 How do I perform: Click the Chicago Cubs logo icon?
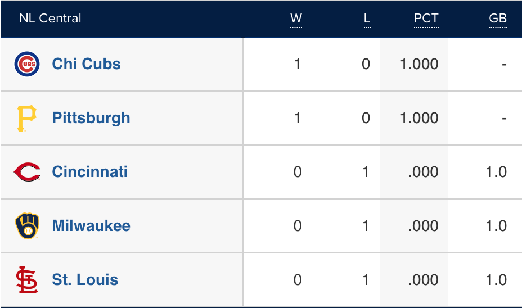click(x=26, y=64)
